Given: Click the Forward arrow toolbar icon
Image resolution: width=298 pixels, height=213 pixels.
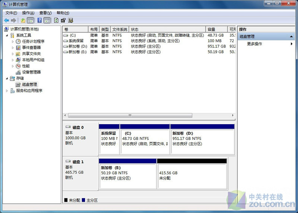Looking at the screenshot, I should (13, 20).
